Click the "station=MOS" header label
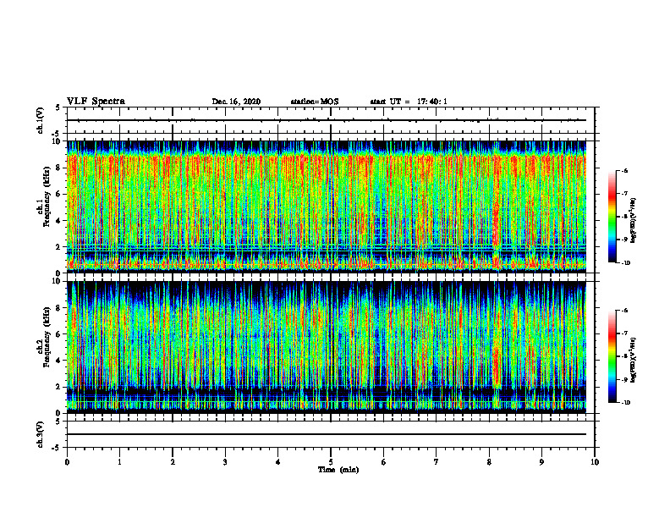670x518 pixels. (315, 102)
